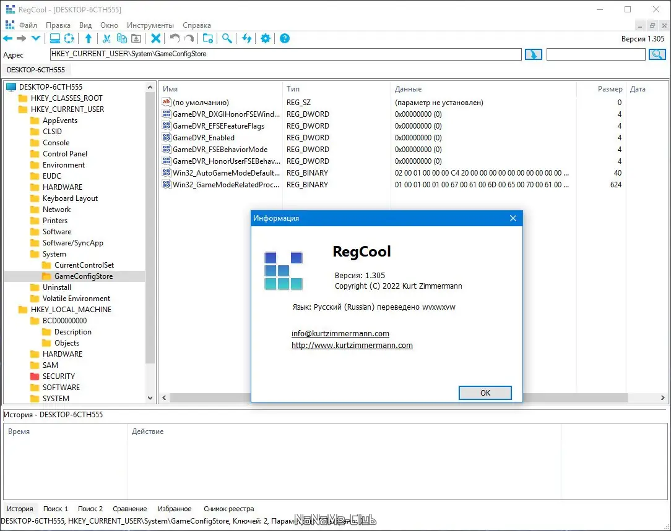
Task: Open the navigation history dropdown arrow
Action: coord(36,38)
